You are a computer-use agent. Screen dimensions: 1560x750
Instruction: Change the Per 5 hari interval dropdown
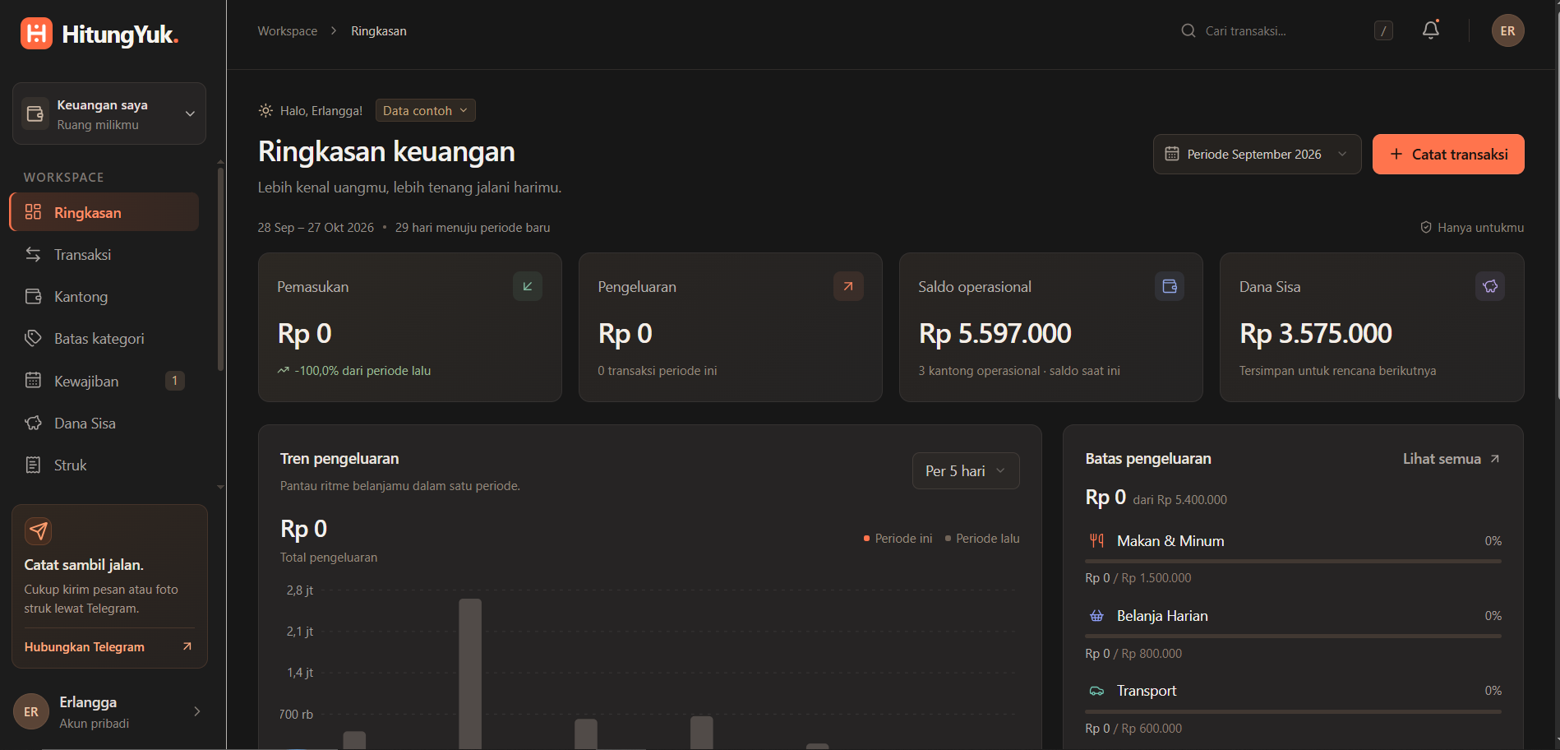[x=966, y=470]
